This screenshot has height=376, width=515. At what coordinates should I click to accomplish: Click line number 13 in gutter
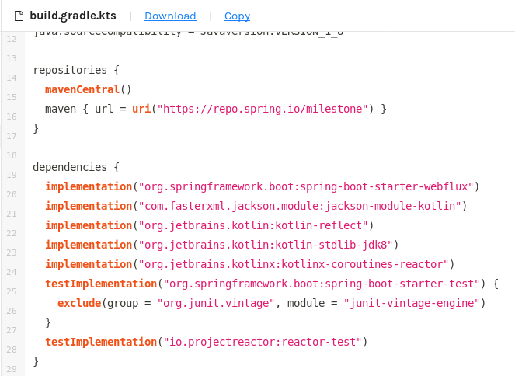click(12, 58)
